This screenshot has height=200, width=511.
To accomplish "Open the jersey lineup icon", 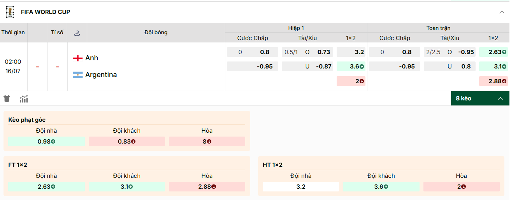I will (7, 98).
